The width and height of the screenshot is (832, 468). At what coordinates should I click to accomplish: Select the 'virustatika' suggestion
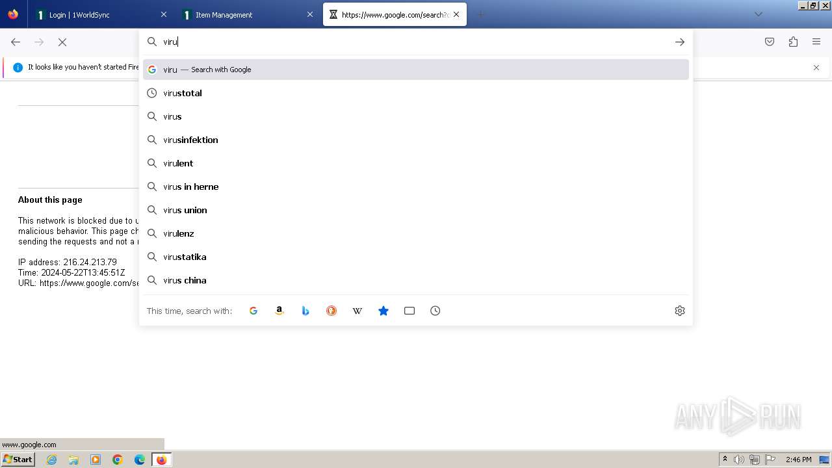click(416, 257)
